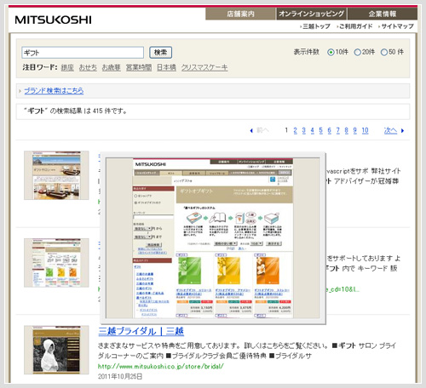
Task: Go to results page 7
Action: click(x=337, y=130)
